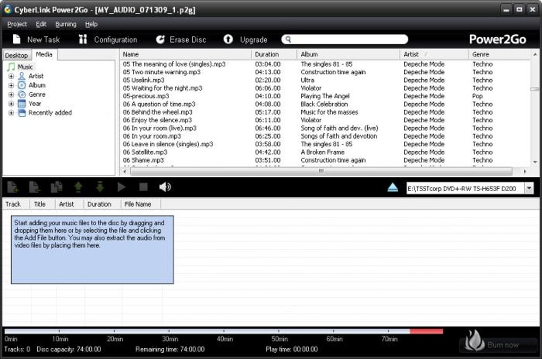Click the Track column header in disc list
The image size is (542, 359).
(x=16, y=204)
